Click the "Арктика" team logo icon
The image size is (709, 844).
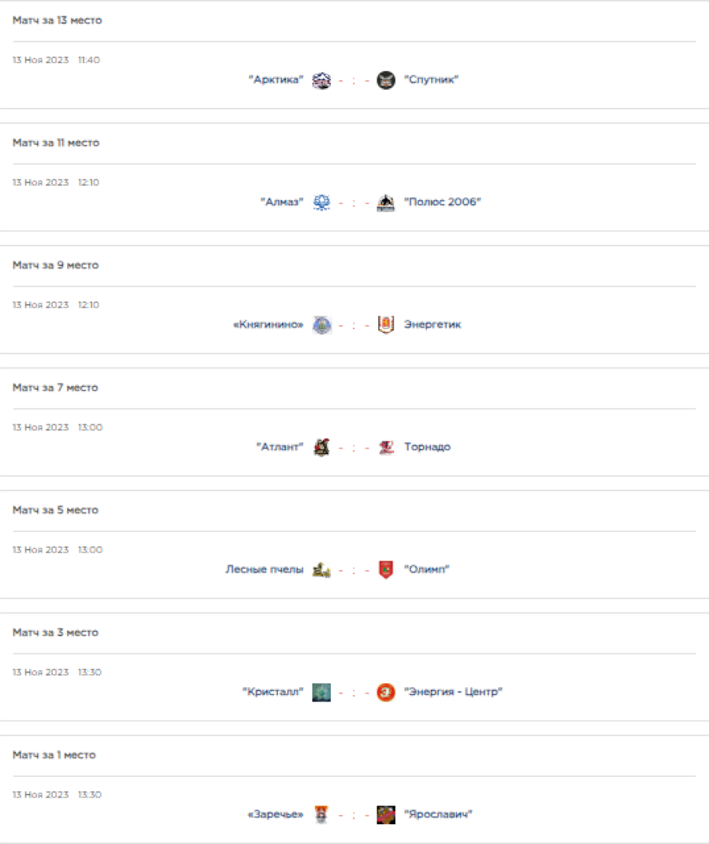point(321,80)
